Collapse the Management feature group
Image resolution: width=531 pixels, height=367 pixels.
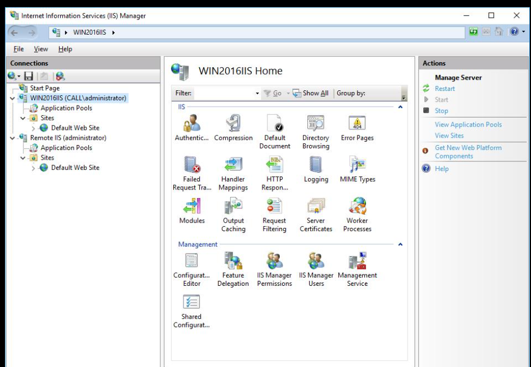pyautogui.click(x=401, y=245)
